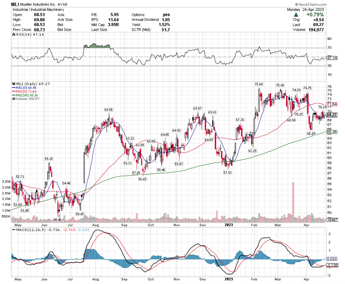345x284 pixels.
Task: Click the 2023 label under the price chart
Action: (x=229, y=225)
